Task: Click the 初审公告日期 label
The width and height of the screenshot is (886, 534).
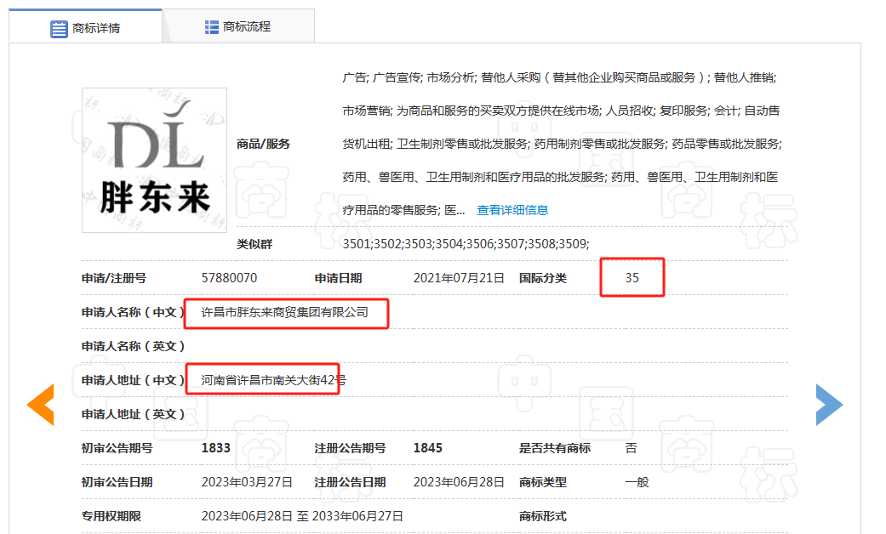Action: [117, 482]
